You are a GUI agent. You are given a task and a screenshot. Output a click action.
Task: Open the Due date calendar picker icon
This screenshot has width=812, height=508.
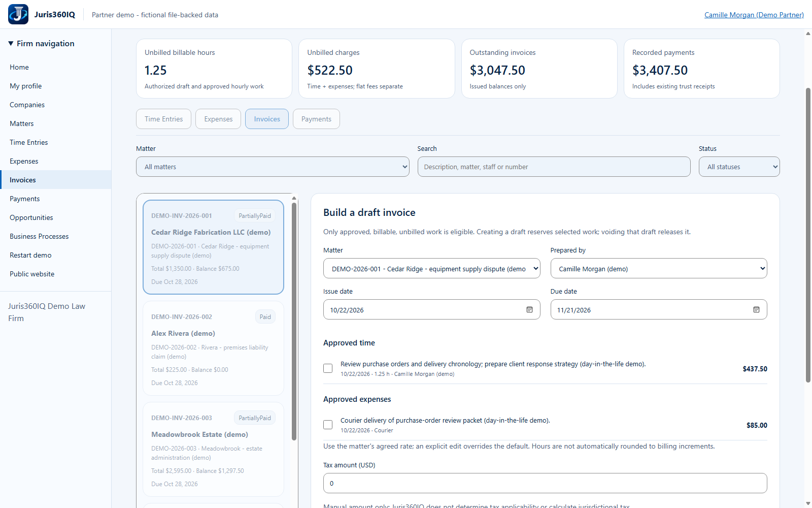[756, 310]
